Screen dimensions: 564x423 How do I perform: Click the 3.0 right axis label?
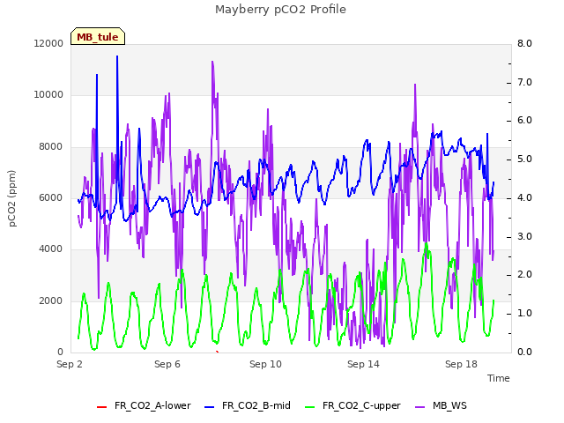[x=524, y=236]
